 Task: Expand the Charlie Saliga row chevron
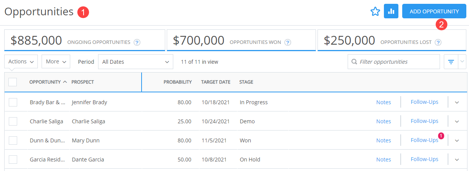457,121
